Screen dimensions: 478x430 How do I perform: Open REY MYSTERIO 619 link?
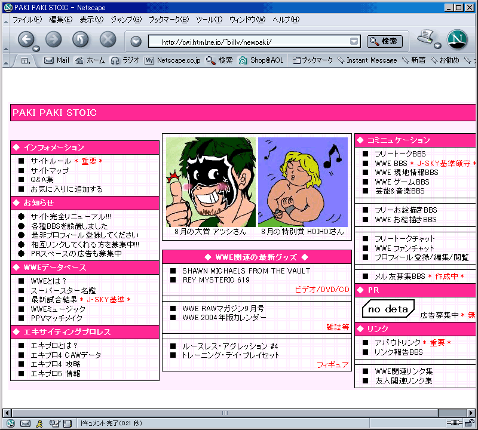[x=216, y=280]
